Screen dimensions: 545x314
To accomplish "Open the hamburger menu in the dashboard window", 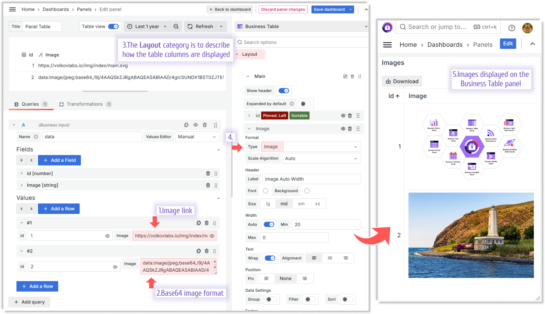I will [387, 45].
